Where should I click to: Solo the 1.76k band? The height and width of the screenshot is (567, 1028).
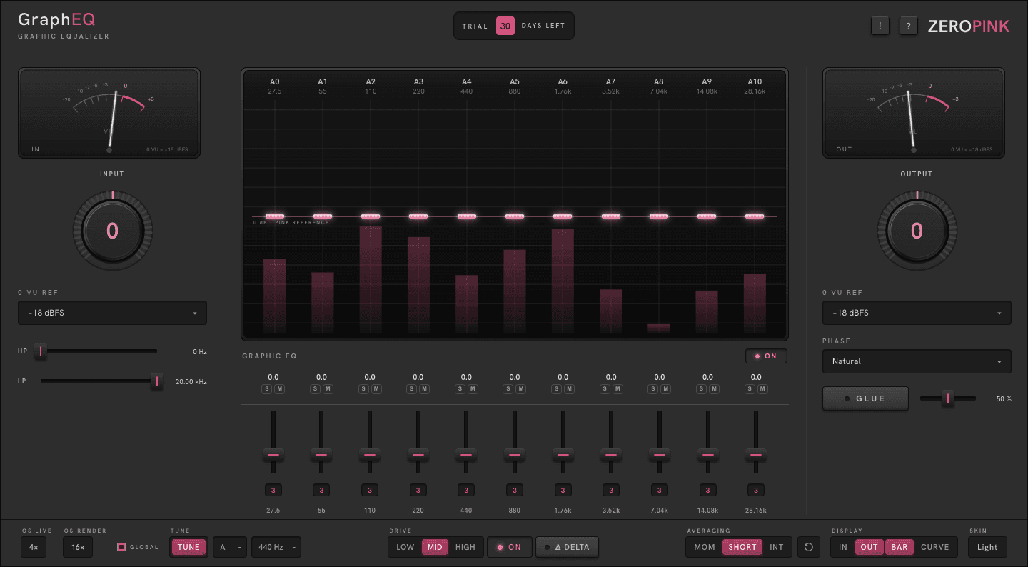point(557,389)
